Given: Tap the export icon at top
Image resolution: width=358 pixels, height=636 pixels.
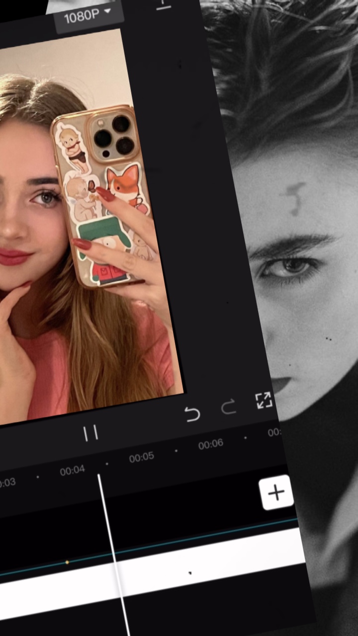Looking at the screenshot, I should coord(163,4).
